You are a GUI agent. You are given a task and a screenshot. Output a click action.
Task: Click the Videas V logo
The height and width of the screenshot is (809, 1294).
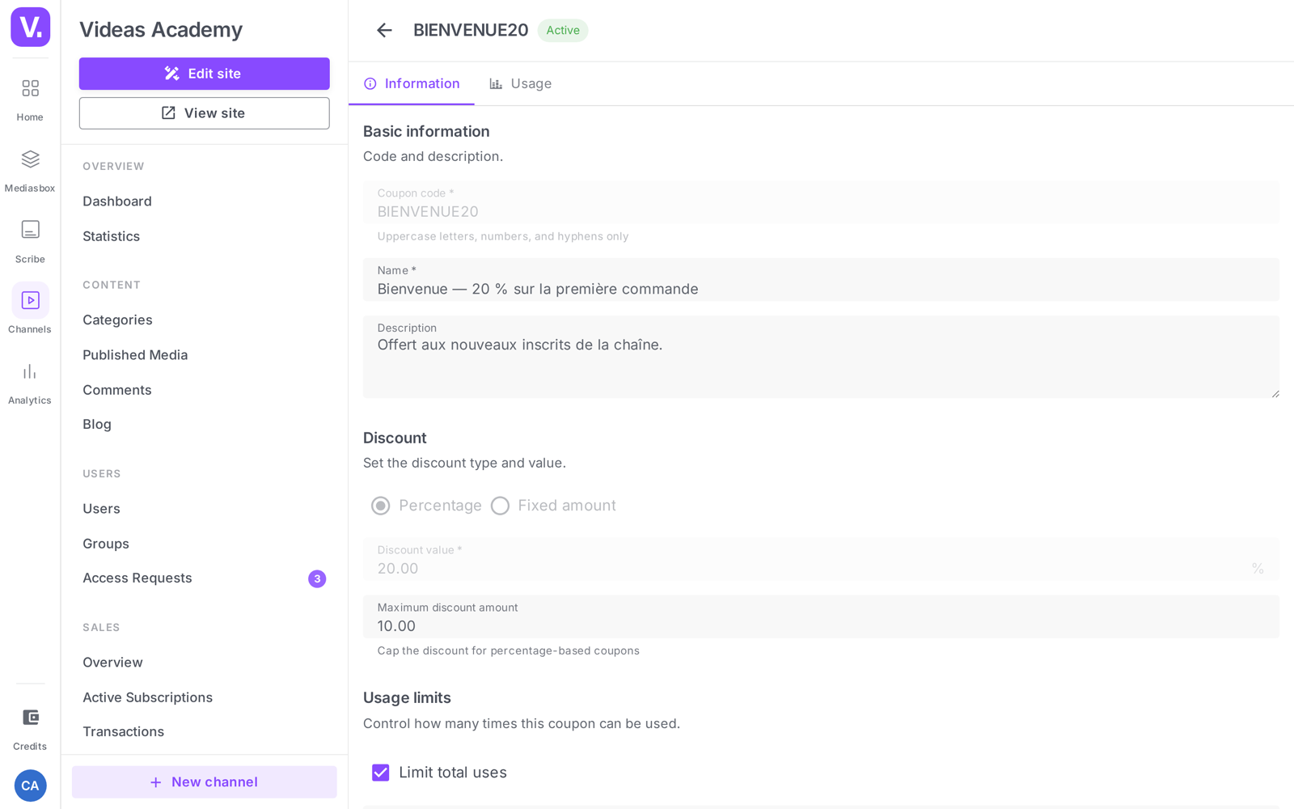(30, 27)
